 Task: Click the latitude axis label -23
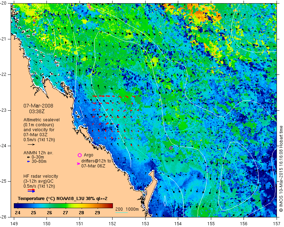(3, 110)
